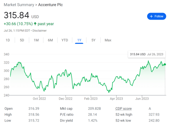Click the Low value 315.72

pyautogui.click(x=34, y=121)
